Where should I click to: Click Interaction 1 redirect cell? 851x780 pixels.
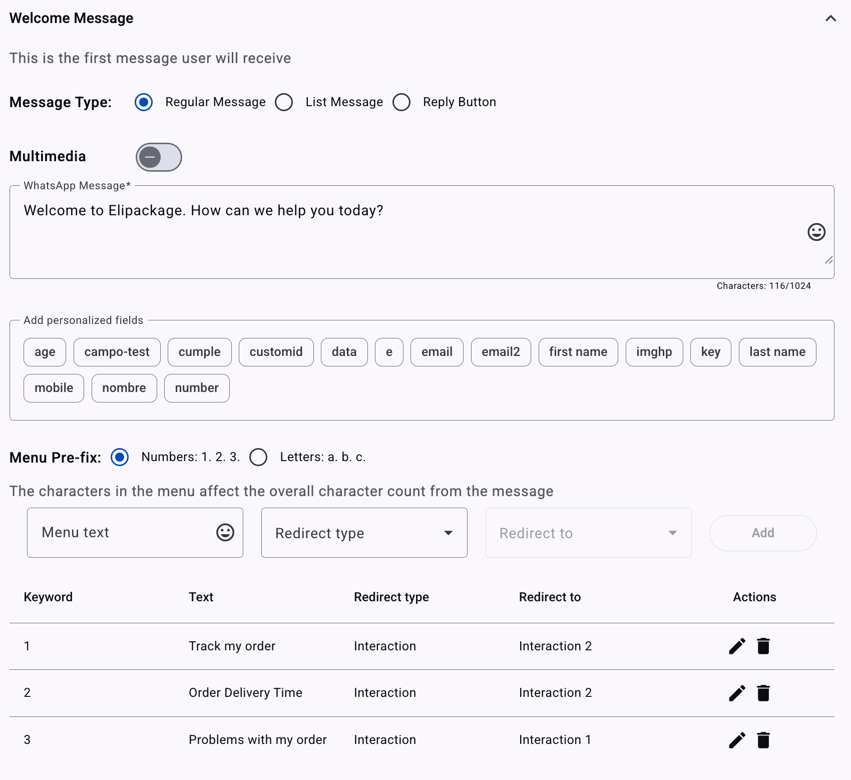555,740
